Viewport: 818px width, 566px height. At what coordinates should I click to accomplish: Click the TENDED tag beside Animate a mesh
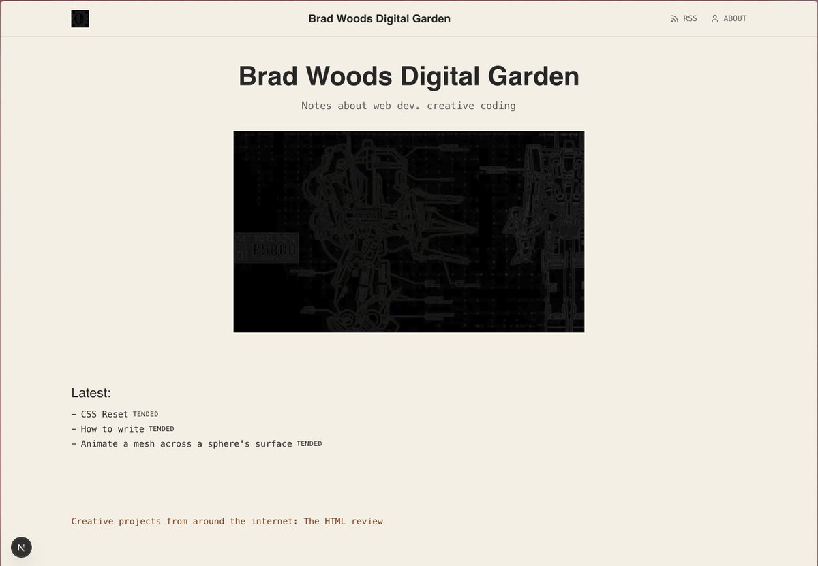click(309, 444)
